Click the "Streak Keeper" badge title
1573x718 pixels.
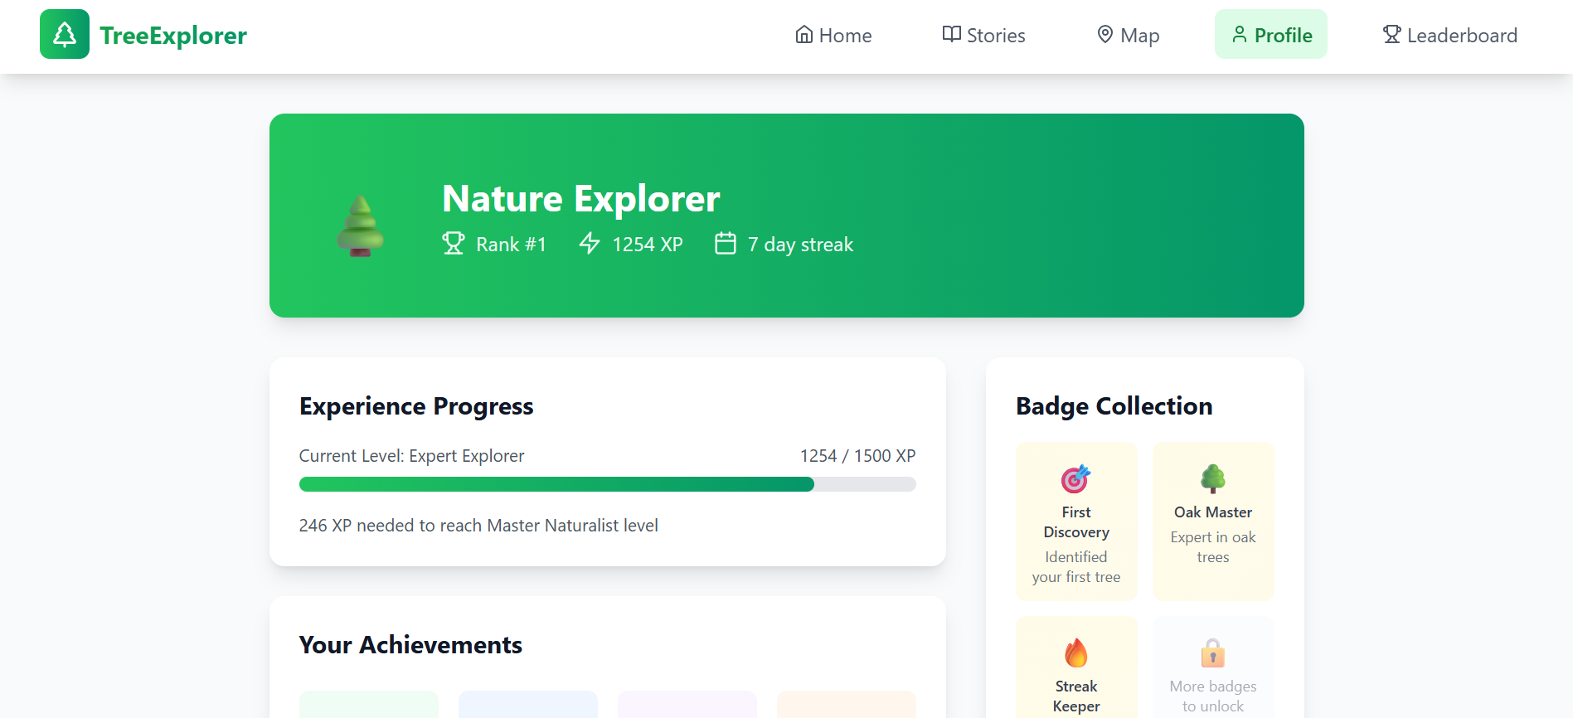pos(1076,696)
